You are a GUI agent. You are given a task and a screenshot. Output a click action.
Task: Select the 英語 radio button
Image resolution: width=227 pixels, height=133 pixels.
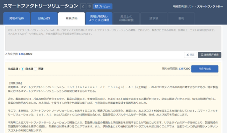tap(36, 69)
